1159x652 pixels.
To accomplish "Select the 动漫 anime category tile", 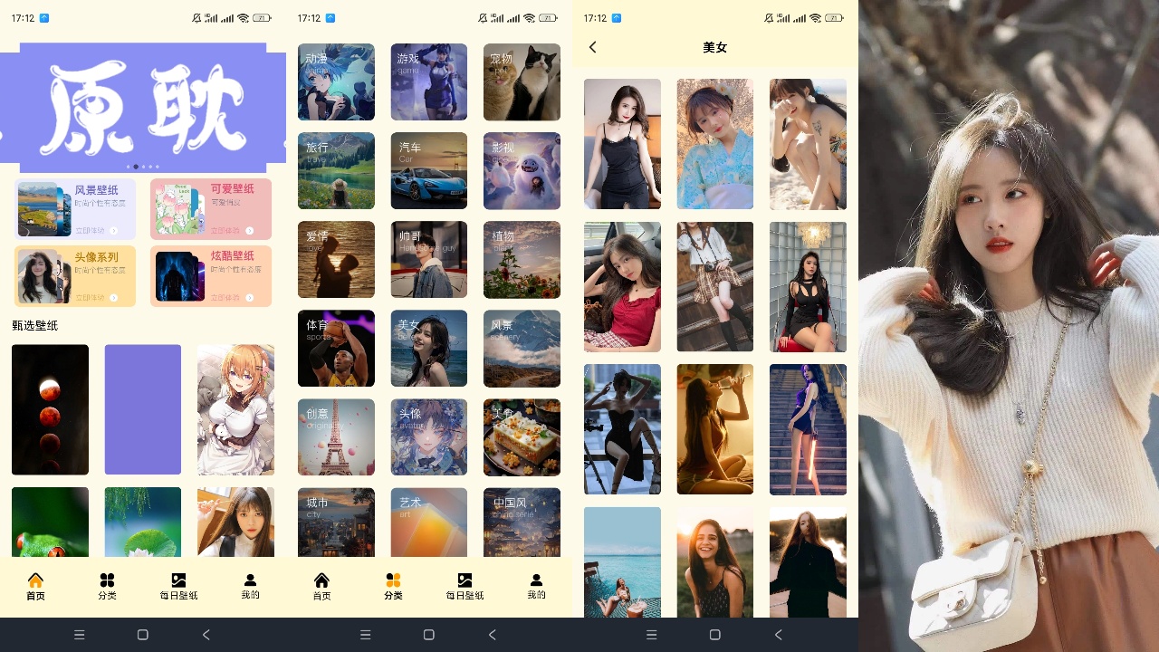I will coord(336,82).
